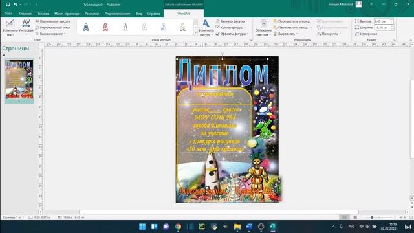Select the Диплом WordArt title

pyautogui.click(x=223, y=74)
